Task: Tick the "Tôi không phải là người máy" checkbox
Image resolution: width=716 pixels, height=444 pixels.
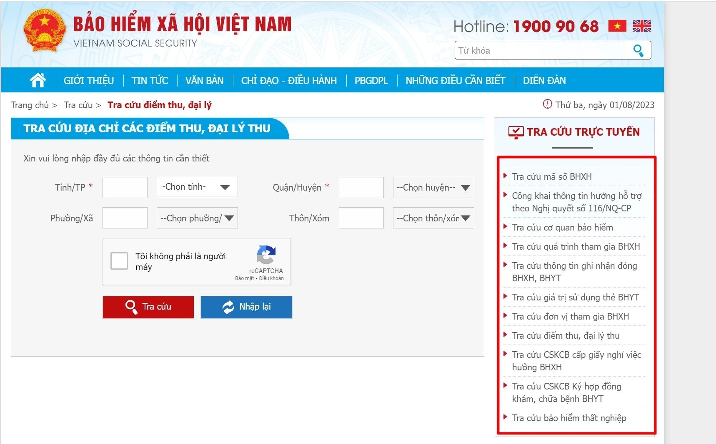Action: pyautogui.click(x=119, y=261)
